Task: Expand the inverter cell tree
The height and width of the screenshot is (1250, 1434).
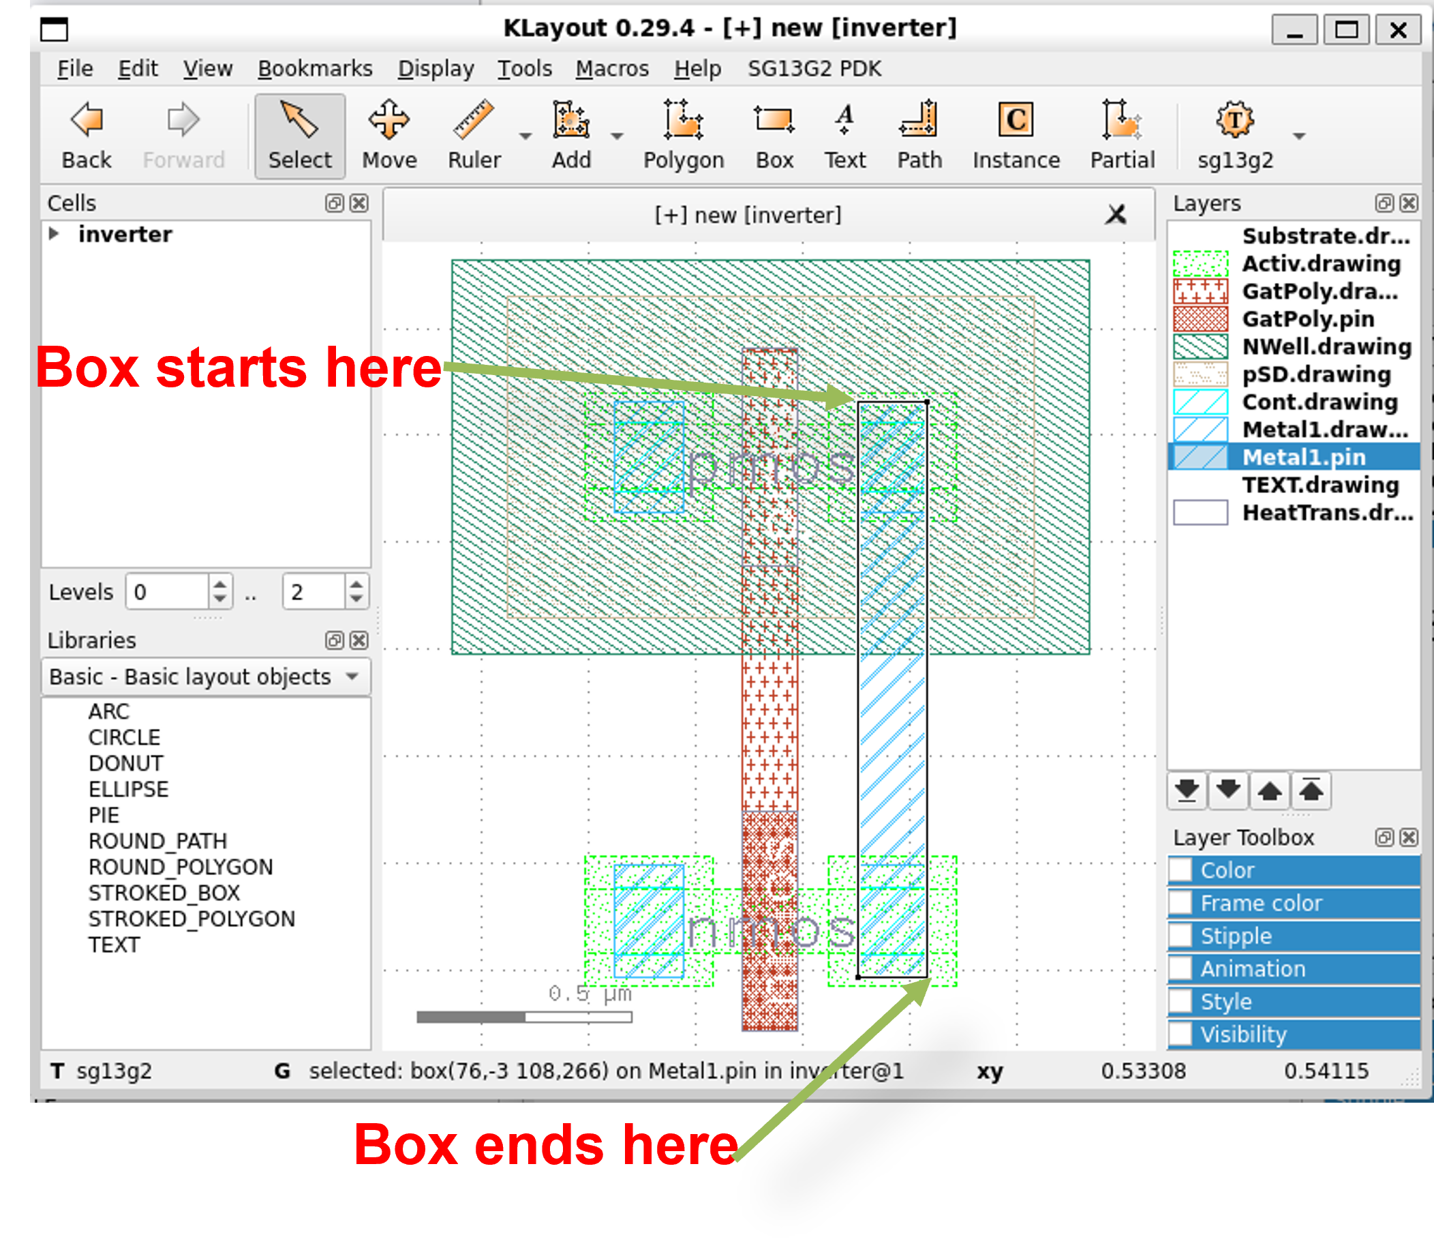Action: pyautogui.click(x=55, y=234)
